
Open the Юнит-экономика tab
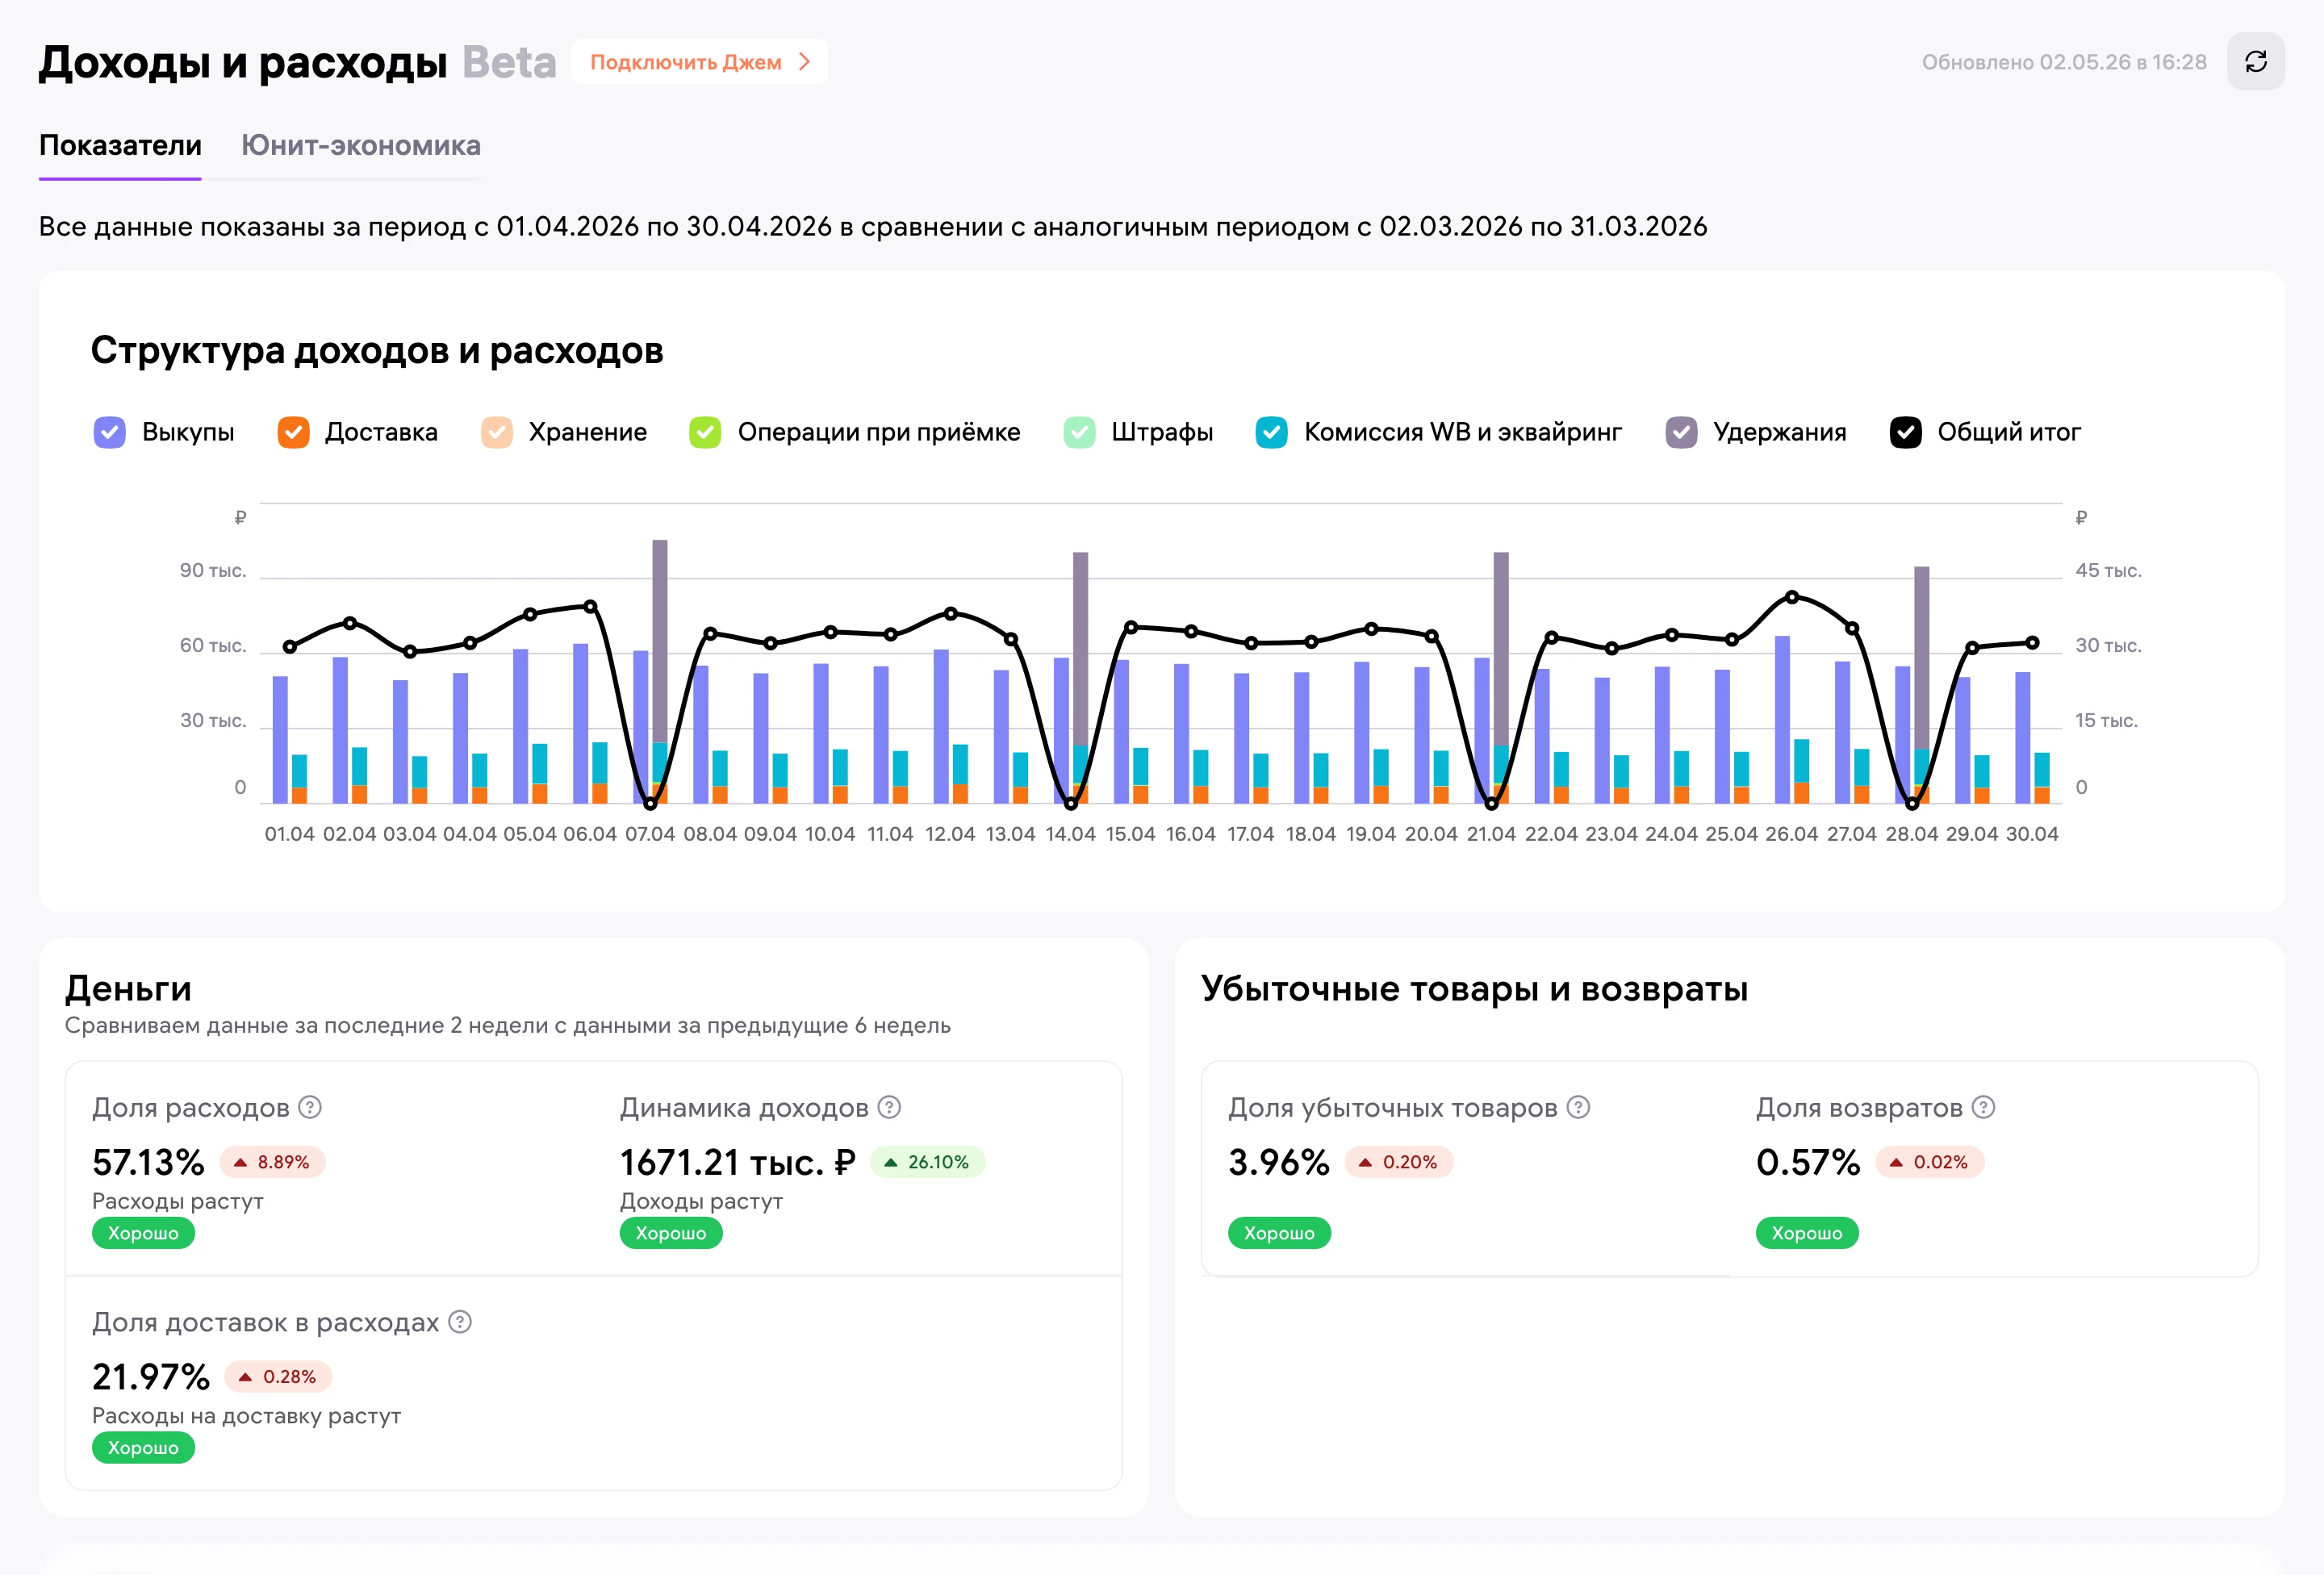(360, 146)
